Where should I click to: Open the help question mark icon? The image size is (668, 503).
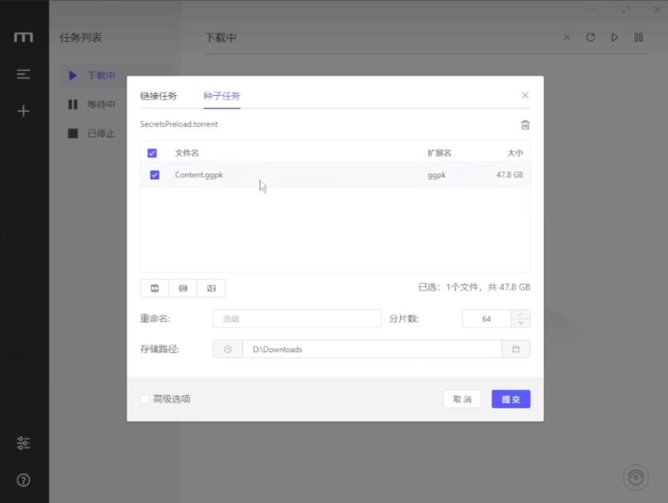pyautogui.click(x=23, y=480)
